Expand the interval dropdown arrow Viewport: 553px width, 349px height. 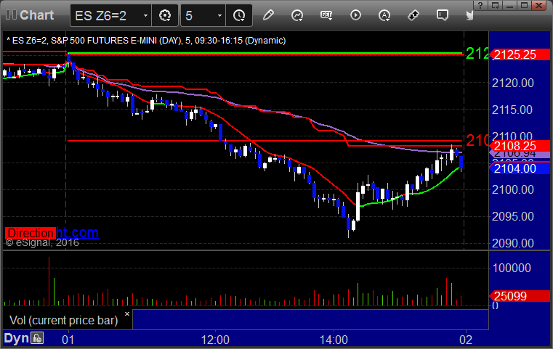coord(219,16)
